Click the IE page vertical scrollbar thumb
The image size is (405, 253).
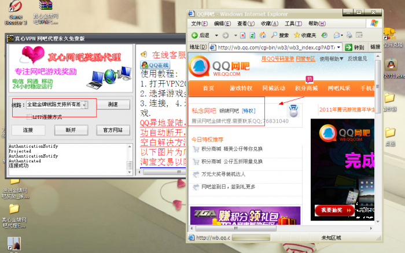378,87
